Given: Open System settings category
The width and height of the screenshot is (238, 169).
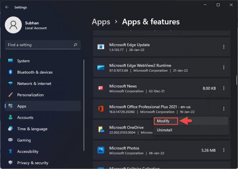Looking at the screenshot, I should pyautogui.click(x=42, y=61).
